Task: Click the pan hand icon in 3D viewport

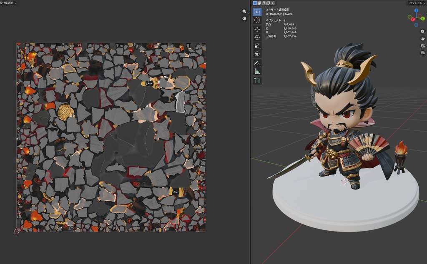Action: click(423, 39)
